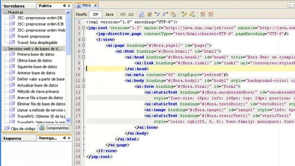Select 'Siguiente base de datos' clip

(x=37, y=66)
